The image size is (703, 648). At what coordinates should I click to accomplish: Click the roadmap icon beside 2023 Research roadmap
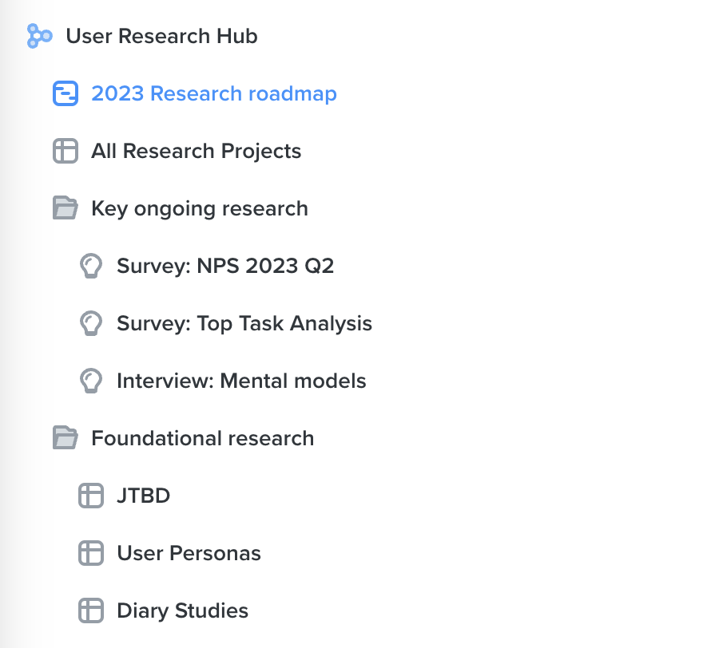66,93
